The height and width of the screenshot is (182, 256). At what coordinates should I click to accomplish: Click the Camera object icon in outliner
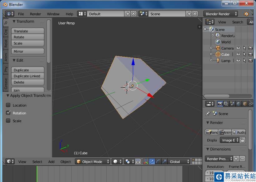[x=218, y=48]
